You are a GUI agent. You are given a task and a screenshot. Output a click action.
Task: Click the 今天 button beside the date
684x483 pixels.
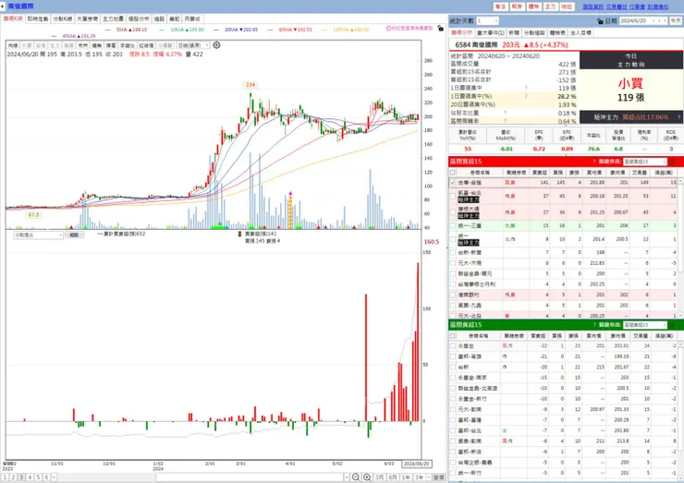point(676,21)
